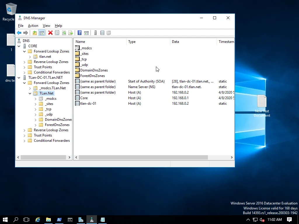The height and width of the screenshot is (224, 299).
Task: Click the Export List toolbar icon
Action: [71, 33]
